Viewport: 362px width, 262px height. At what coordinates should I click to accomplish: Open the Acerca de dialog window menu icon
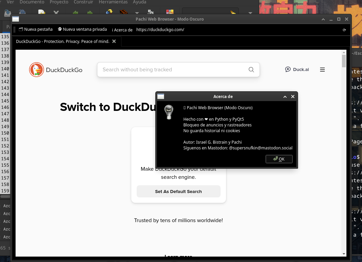pyautogui.click(x=161, y=96)
